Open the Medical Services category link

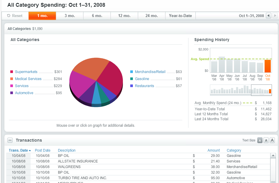click(x=28, y=79)
